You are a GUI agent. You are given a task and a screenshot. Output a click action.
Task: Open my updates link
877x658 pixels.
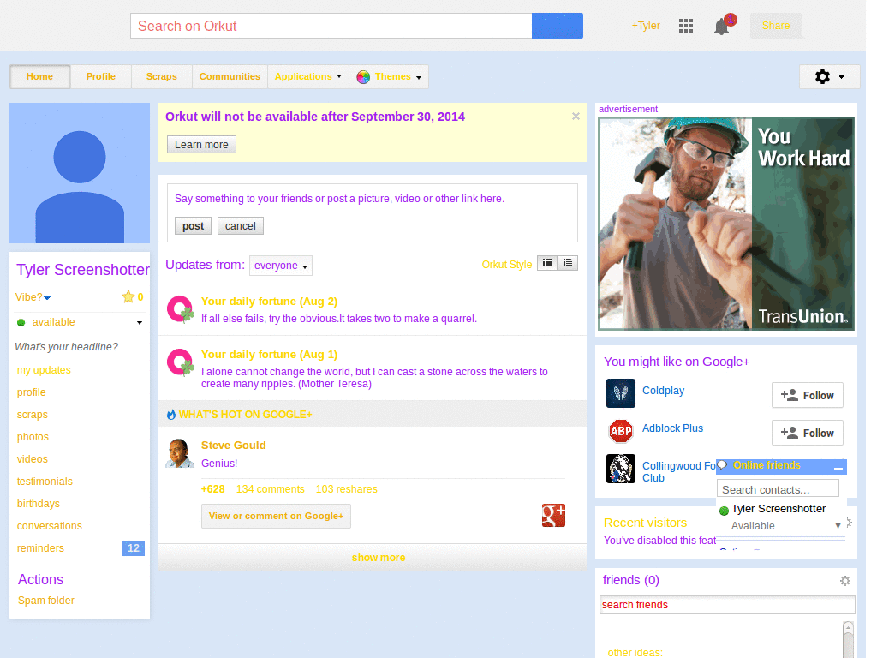tap(44, 370)
